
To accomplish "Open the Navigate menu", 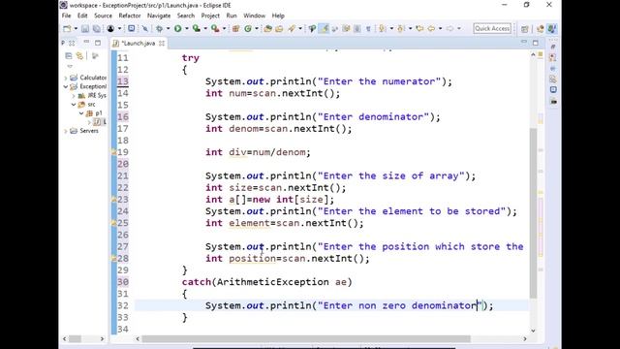I will tap(159, 16).
